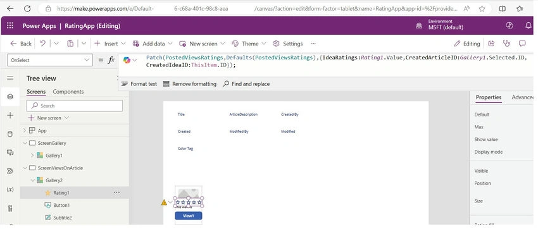
Task: Open the Comments icon in the command bar
Action: [522, 44]
